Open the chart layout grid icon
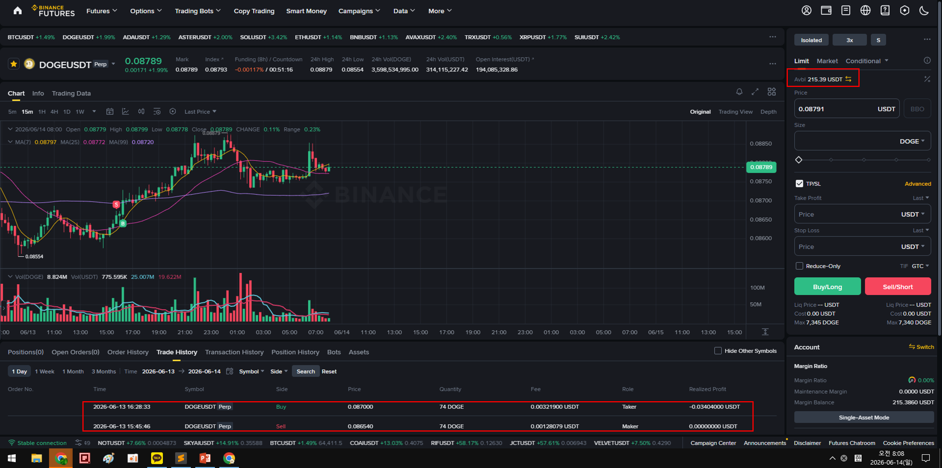942x468 pixels. 771,92
